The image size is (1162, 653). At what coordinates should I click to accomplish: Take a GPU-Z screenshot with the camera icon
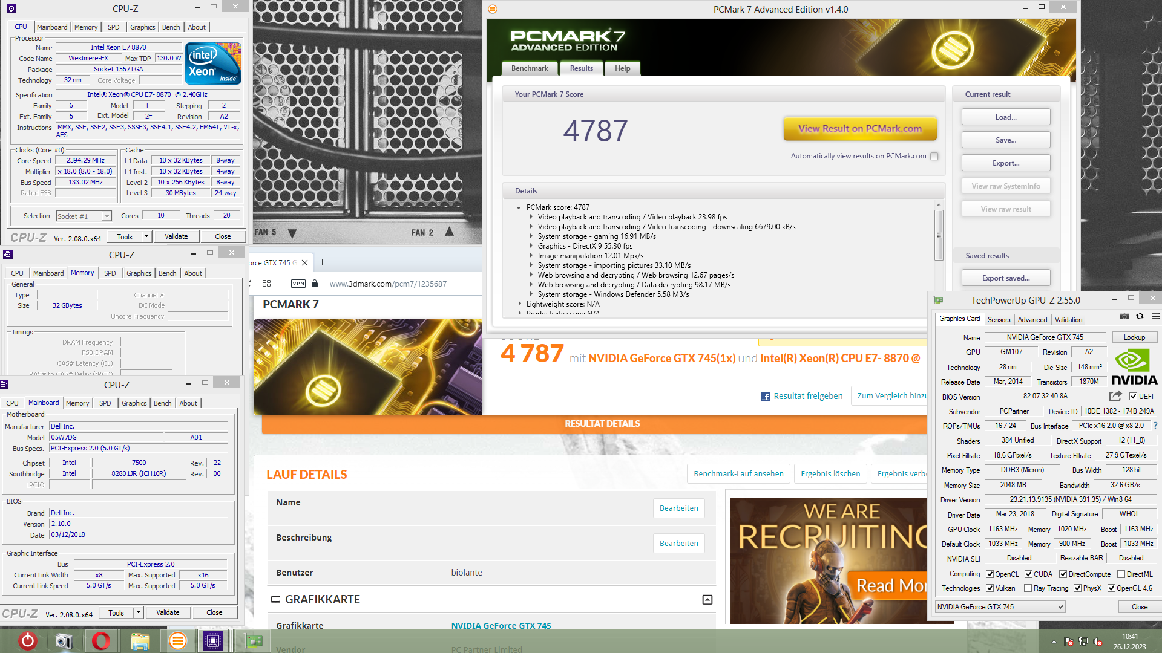coord(1124,317)
